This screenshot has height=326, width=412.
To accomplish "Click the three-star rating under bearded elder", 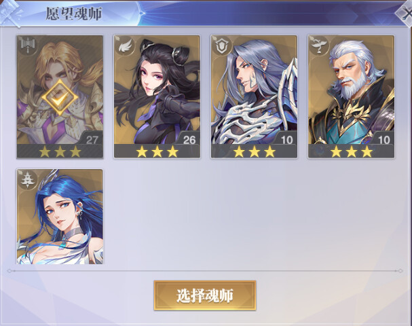I will tap(352, 151).
